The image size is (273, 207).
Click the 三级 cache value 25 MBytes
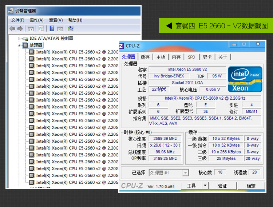pyautogui.click(x=226, y=159)
